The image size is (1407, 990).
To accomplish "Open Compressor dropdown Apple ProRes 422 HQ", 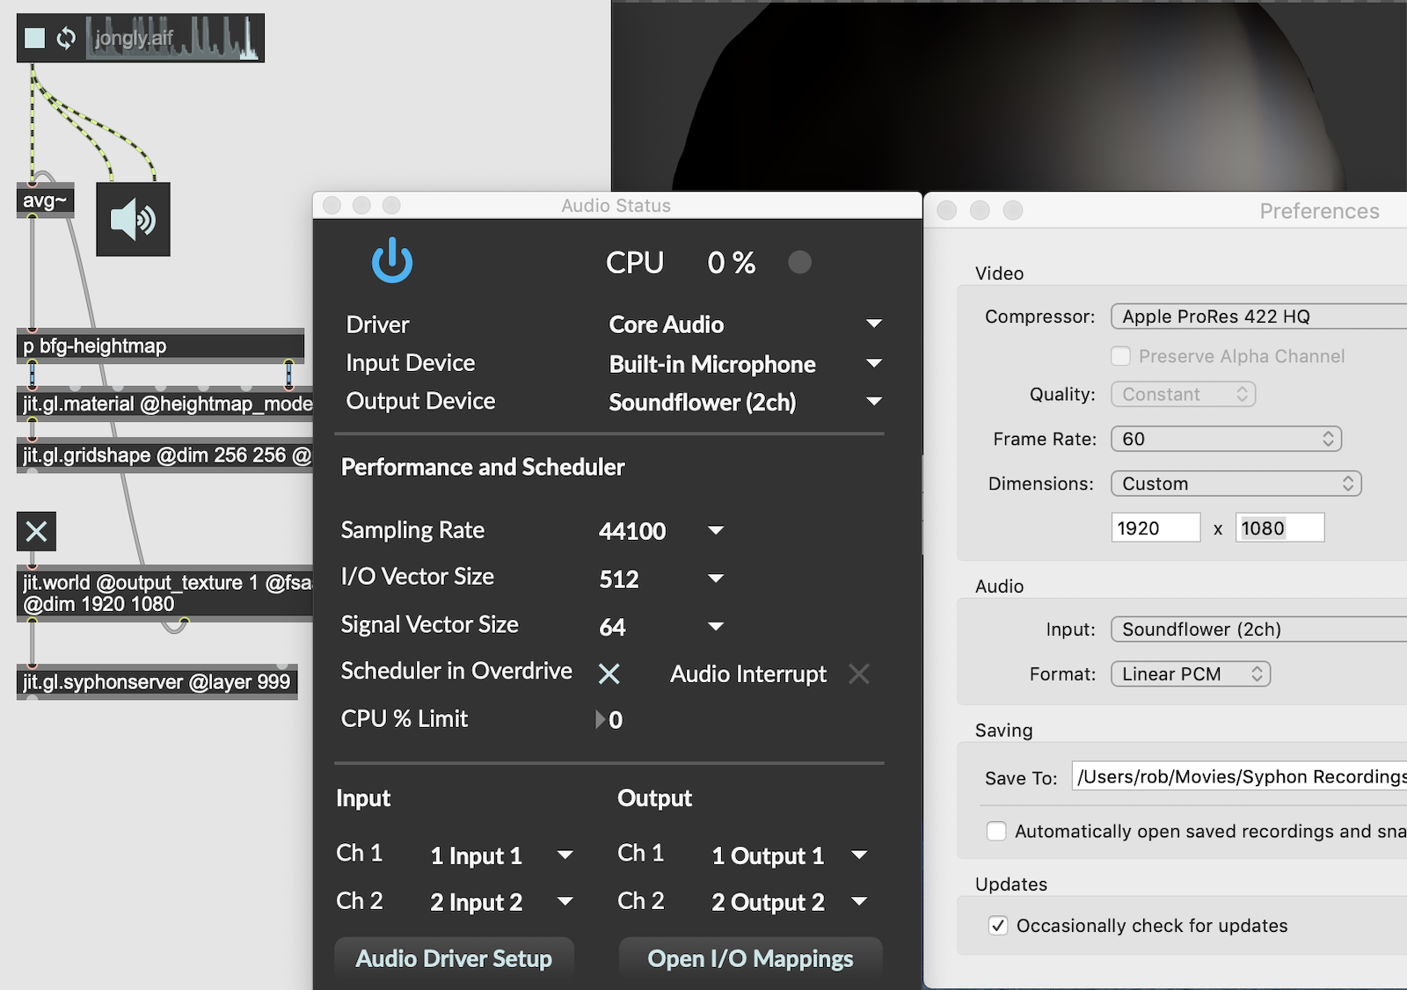I will click(1258, 317).
